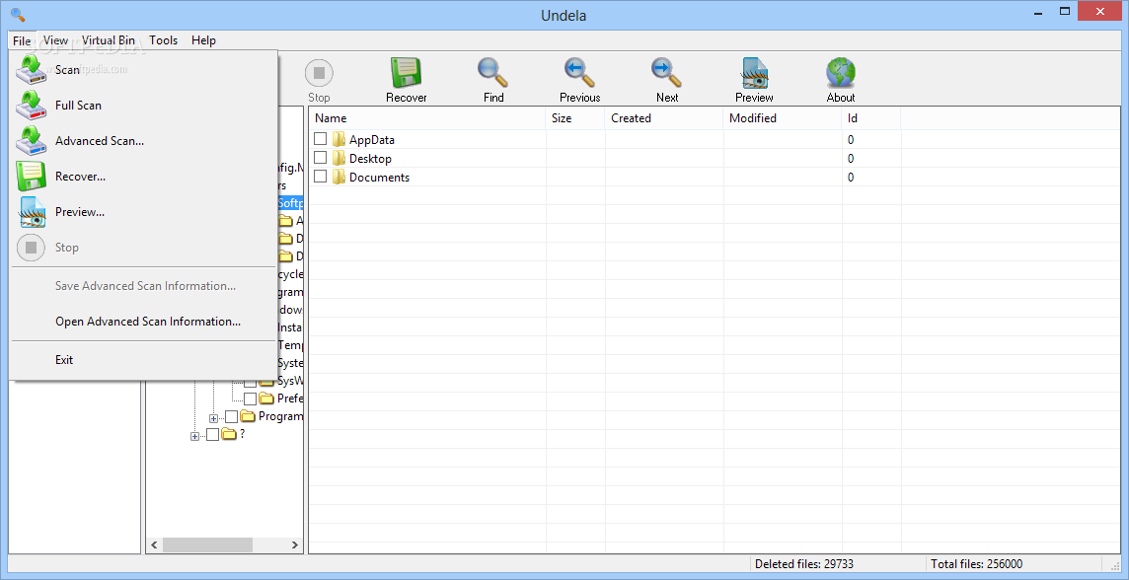Image resolution: width=1129 pixels, height=580 pixels.
Task: Tick the AppData checkbox
Action: point(321,139)
